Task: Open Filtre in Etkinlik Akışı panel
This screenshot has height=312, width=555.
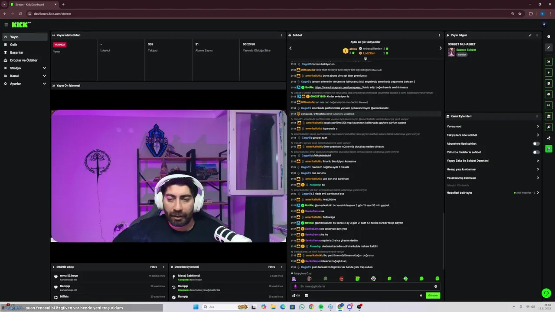Action: [x=153, y=267]
